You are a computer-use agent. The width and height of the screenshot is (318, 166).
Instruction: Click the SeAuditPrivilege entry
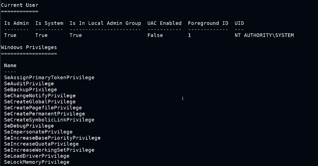click(29, 83)
